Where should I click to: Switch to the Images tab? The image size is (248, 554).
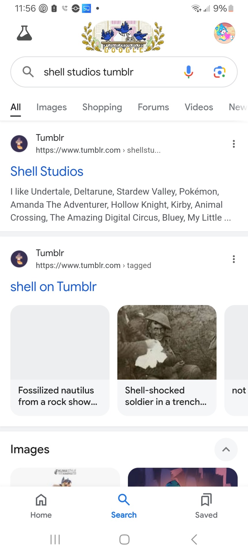pyautogui.click(x=52, y=107)
